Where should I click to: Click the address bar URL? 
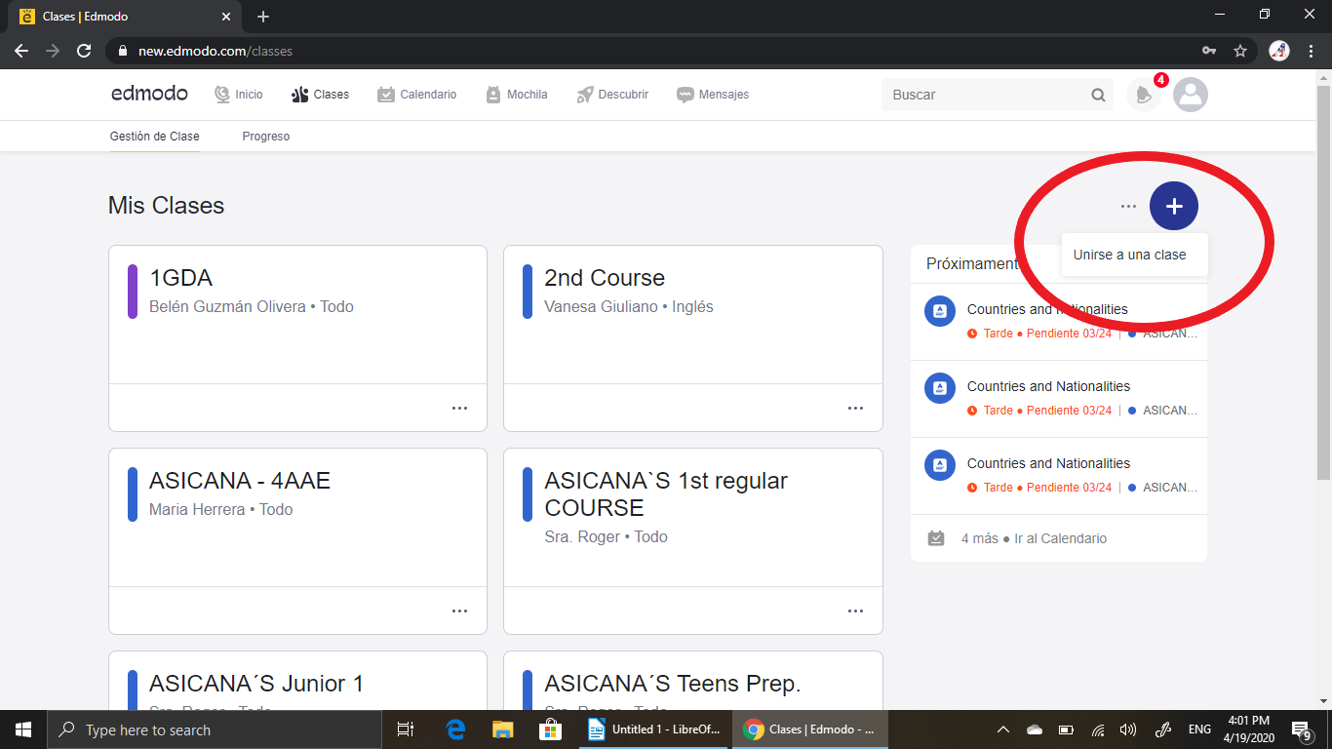(215, 51)
